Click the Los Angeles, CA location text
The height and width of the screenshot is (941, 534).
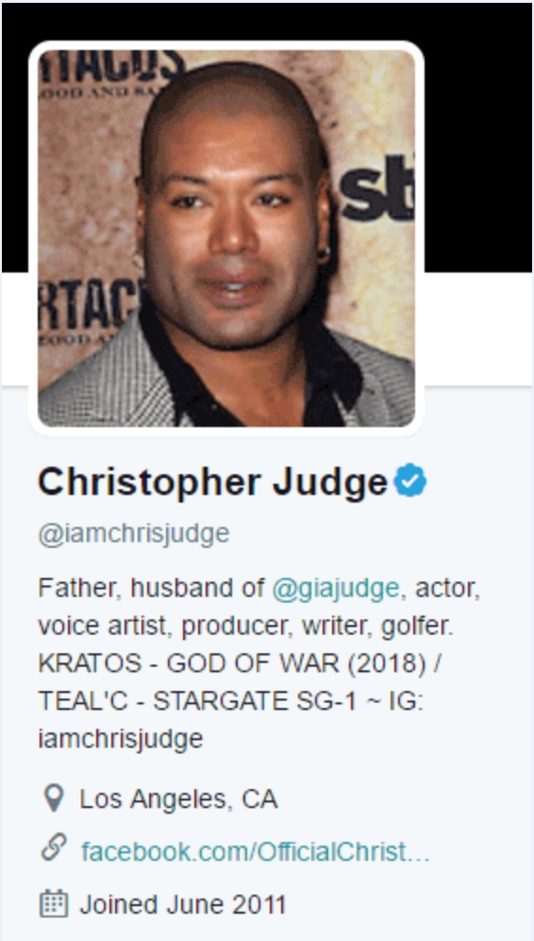(178, 799)
